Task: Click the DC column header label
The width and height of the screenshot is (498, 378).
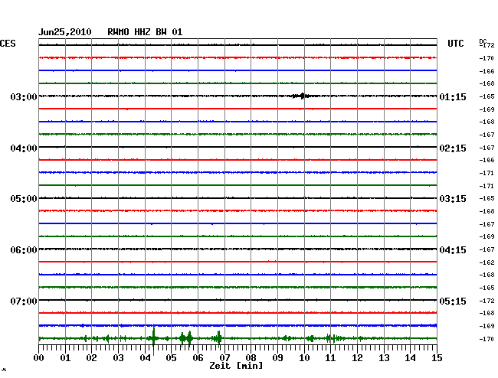Action: tap(483, 41)
